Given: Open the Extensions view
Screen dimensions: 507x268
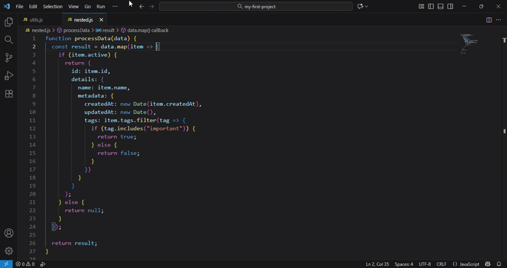Looking at the screenshot, I should click(x=9, y=94).
